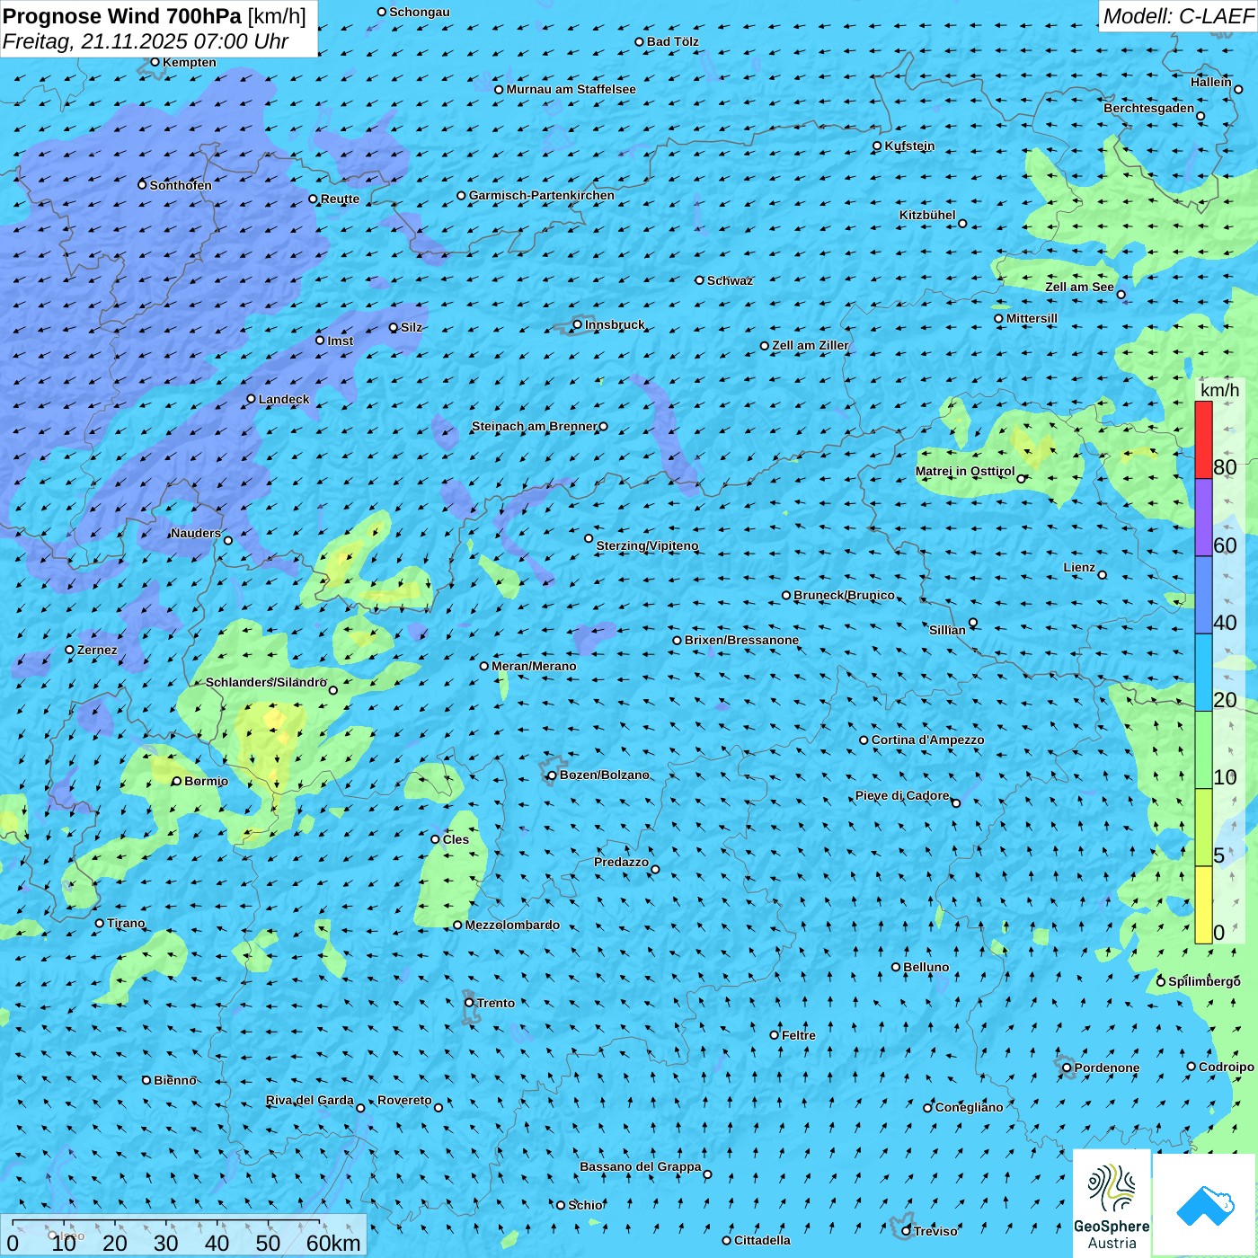This screenshot has height=1258, width=1258.
Task: Click the blue cloud roof logo icon
Action: [1205, 1205]
